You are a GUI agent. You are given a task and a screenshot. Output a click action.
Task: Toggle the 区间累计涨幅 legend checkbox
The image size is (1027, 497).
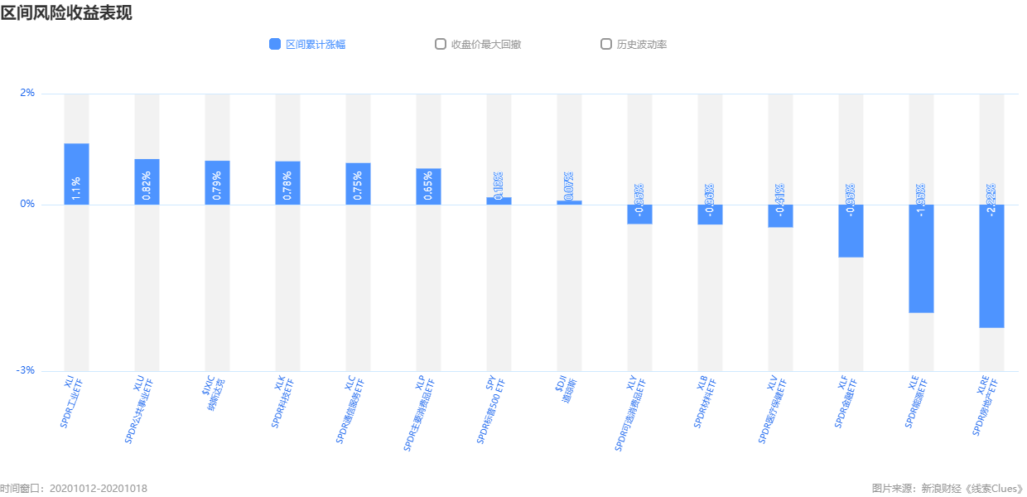click(275, 45)
